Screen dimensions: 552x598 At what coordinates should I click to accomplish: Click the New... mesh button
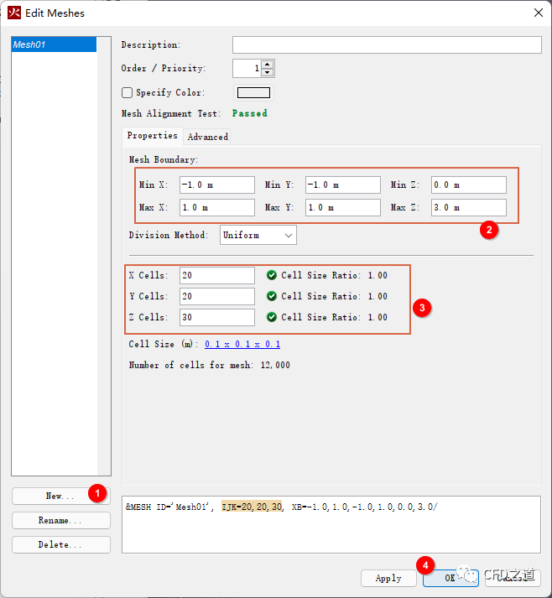[x=60, y=496]
